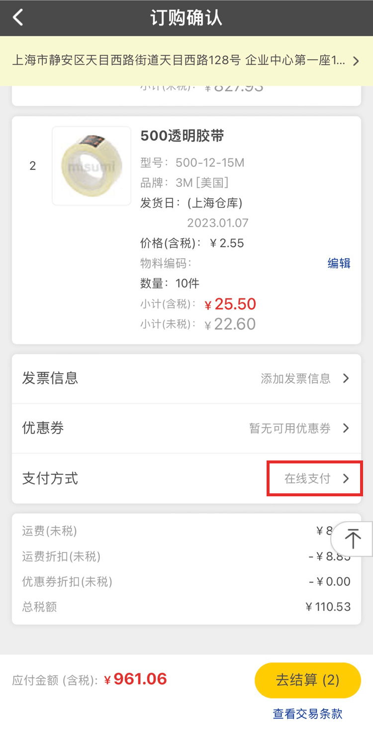Tap the 订购确认 page title
The width and height of the screenshot is (373, 738).
(x=186, y=18)
